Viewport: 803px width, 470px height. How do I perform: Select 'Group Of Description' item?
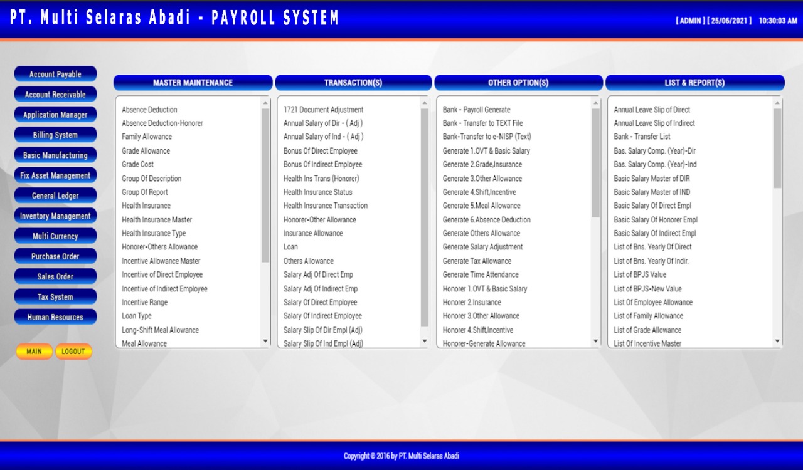point(152,179)
